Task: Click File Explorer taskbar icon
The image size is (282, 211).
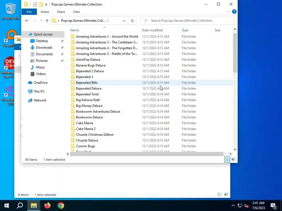Action: coord(34,206)
